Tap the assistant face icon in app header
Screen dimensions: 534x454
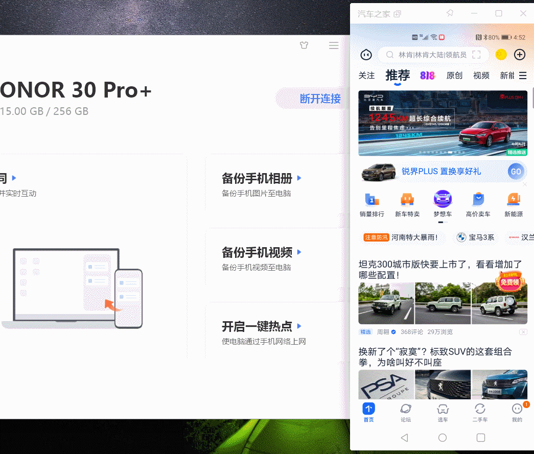[366, 55]
